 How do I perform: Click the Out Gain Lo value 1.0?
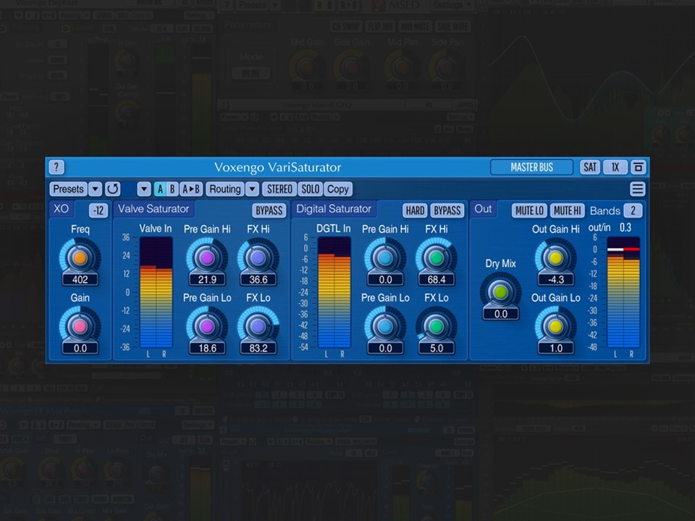(556, 348)
